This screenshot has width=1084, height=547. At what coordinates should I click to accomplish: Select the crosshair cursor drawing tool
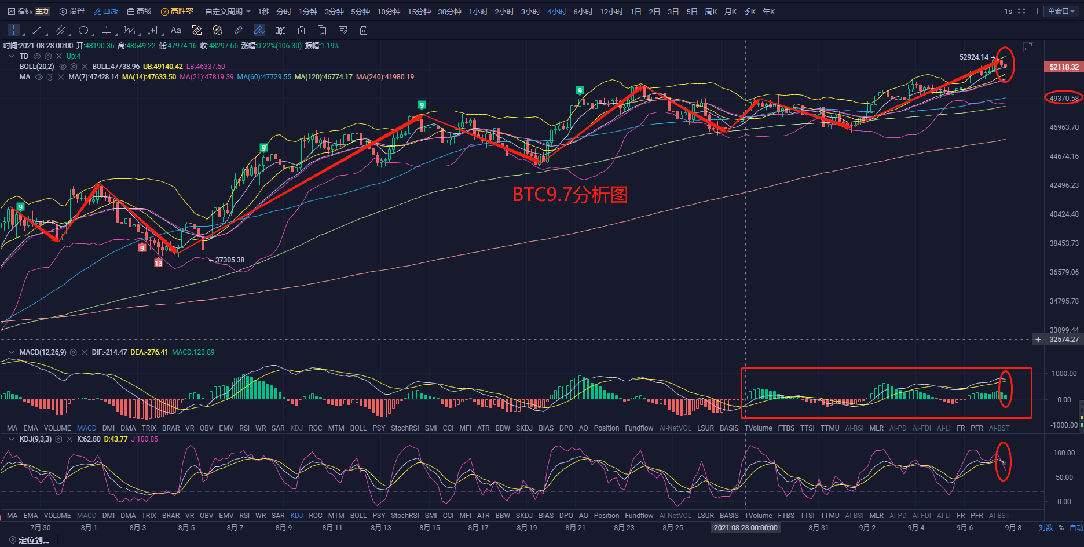14,30
